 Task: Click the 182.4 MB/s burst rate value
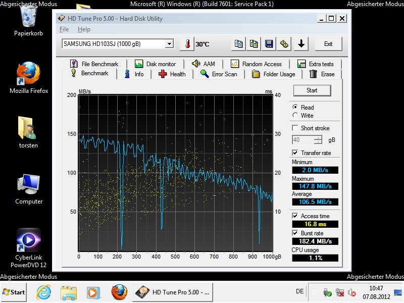(x=315, y=241)
